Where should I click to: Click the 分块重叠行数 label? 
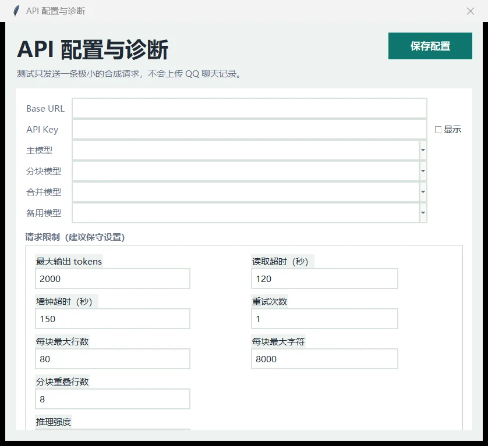(62, 381)
